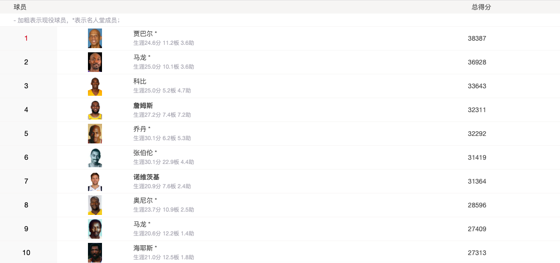Click 贾巴尔 player photo thumbnail

coord(95,38)
